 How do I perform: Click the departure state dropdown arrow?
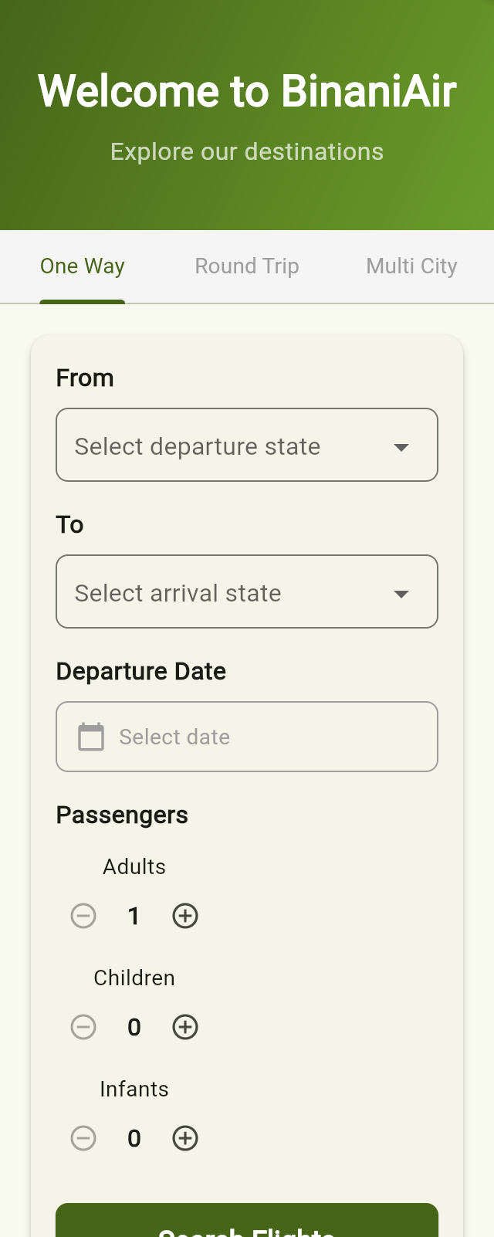pos(401,446)
